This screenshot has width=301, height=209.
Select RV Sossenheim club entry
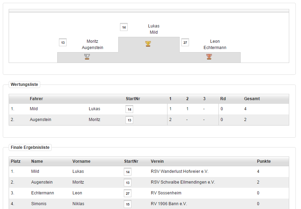166,193
